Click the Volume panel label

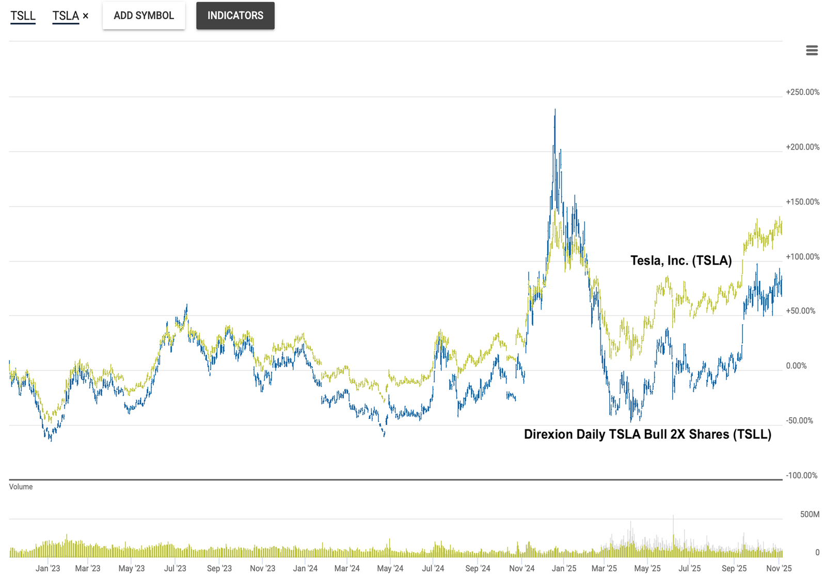[21, 487]
